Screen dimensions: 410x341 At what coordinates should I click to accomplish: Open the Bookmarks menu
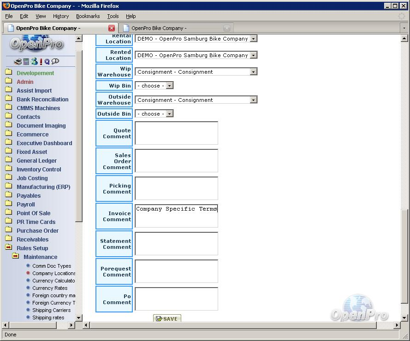point(88,16)
